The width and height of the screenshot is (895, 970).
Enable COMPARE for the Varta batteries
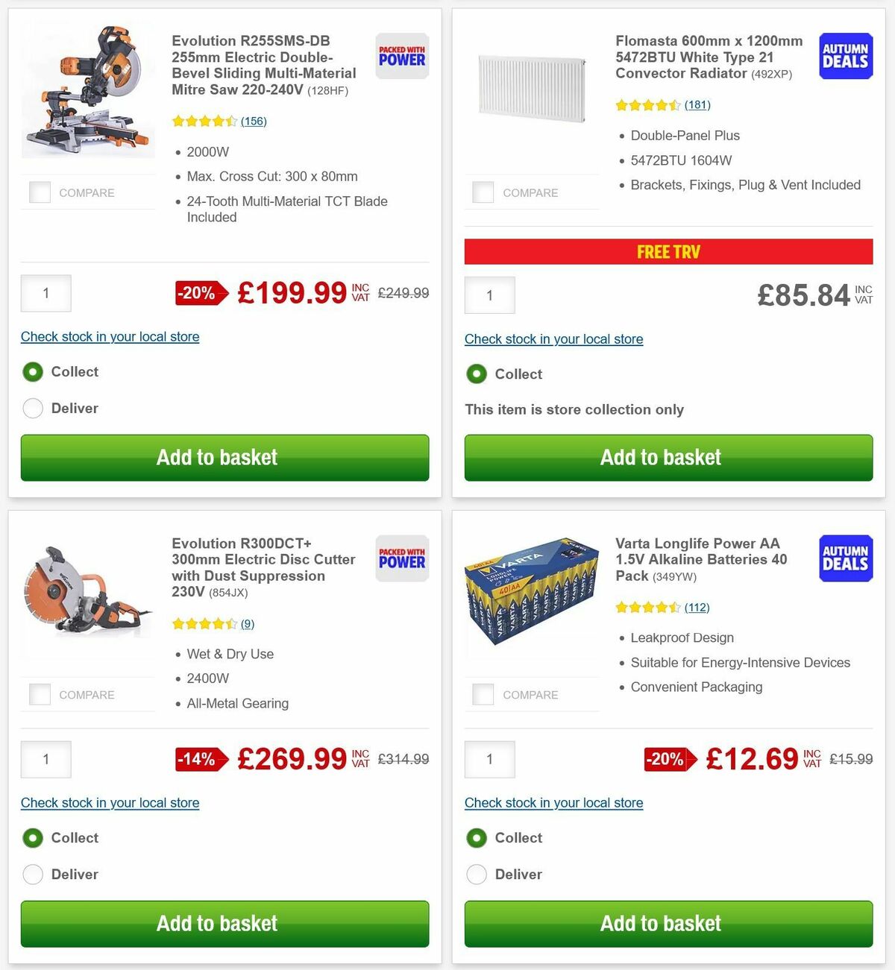point(483,694)
